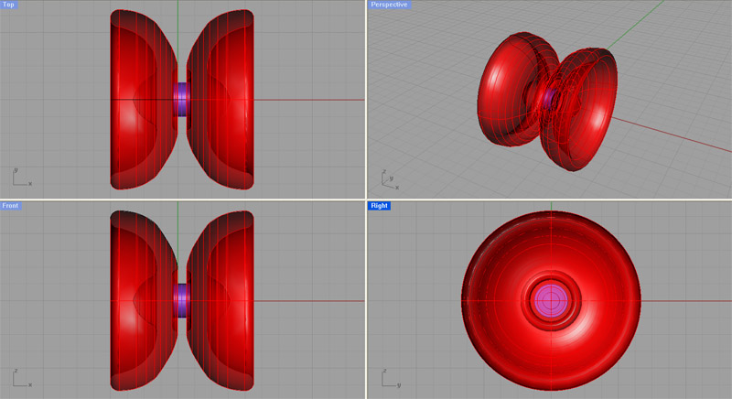
Task: Select the Perspective viewport title label
Action: click(x=389, y=5)
